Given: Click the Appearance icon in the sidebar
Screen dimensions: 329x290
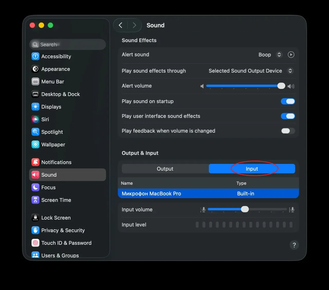Looking at the screenshot, I should [35, 69].
